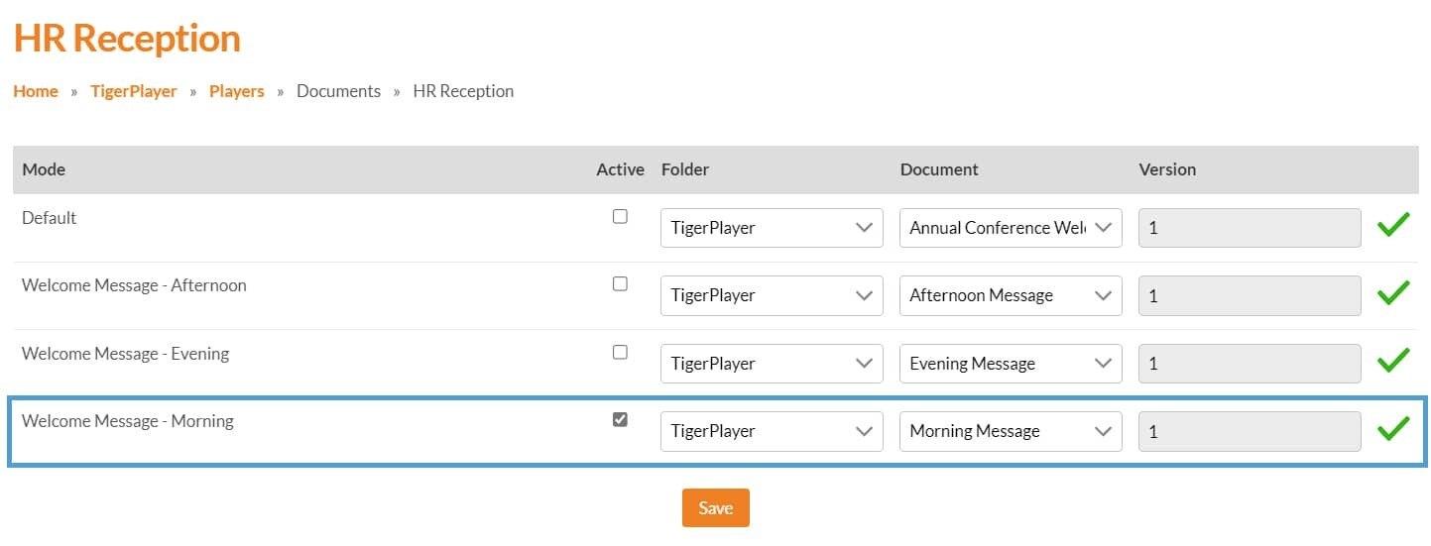
Task: Go to Home breadcrumb link
Action: (x=36, y=91)
